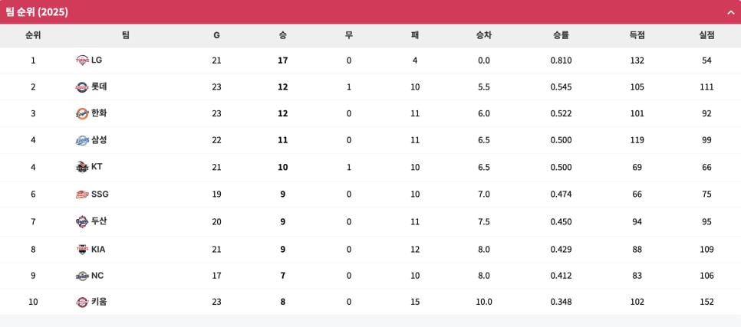741x327 pixels.
Task: Click the 한화 team logo icon
Action: click(x=82, y=114)
